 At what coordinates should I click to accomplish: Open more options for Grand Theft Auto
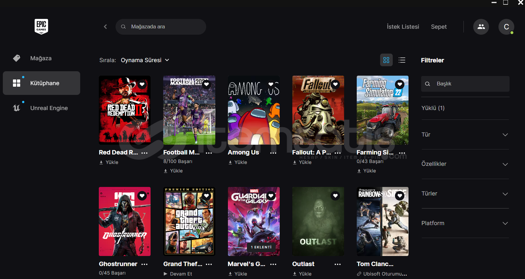(x=209, y=264)
